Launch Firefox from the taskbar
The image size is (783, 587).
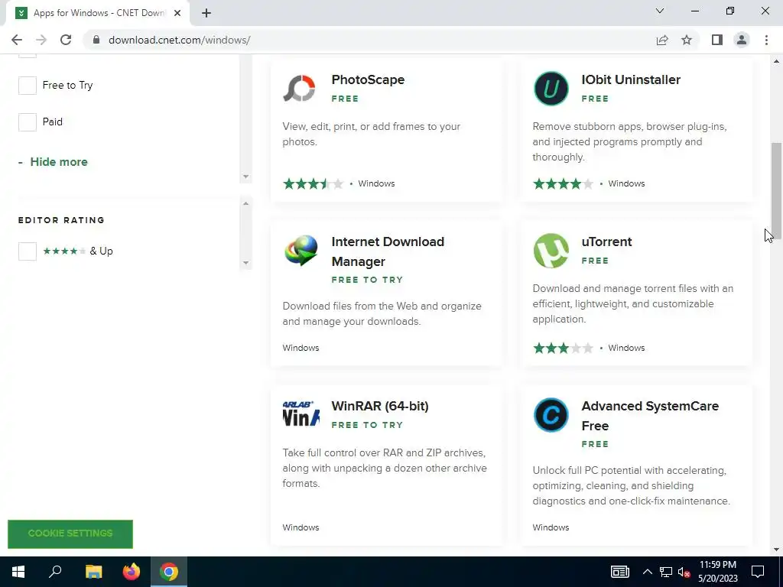click(x=132, y=572)
